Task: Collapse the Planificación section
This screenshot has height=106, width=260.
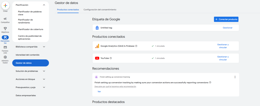Action: point(44,5)
